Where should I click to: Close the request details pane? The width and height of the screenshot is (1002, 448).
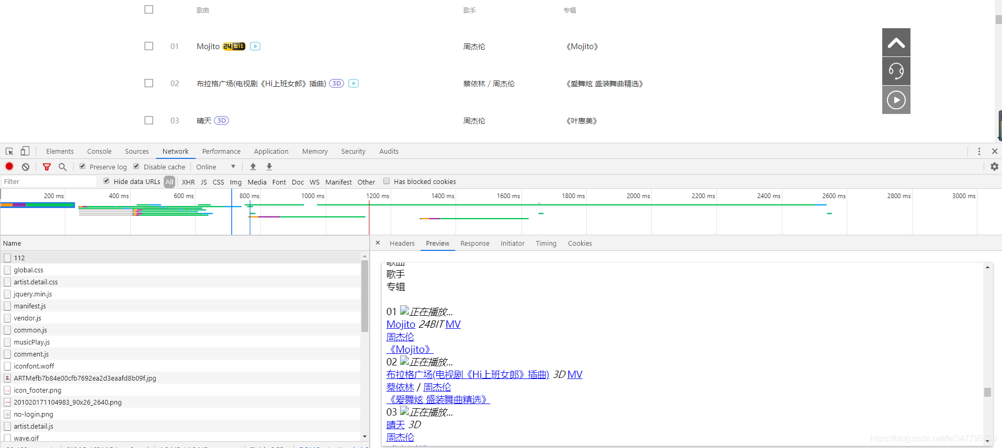pos(378,243)
